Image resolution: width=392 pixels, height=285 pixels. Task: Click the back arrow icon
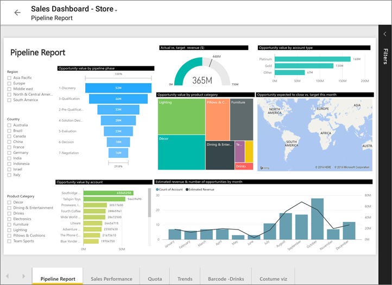pos(17,13)
